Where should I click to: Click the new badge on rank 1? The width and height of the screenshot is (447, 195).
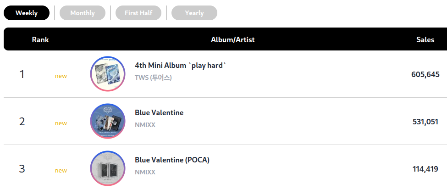[x=61, y=76]
